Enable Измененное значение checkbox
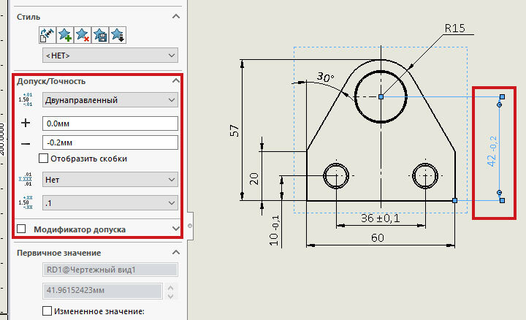The width and height of the screenshot is (526, 320). [x=47, y=311]
